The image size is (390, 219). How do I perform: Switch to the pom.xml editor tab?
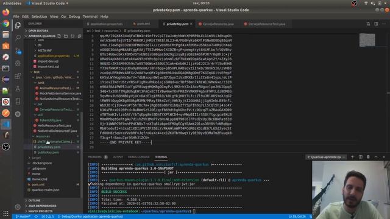pos(143,24)
